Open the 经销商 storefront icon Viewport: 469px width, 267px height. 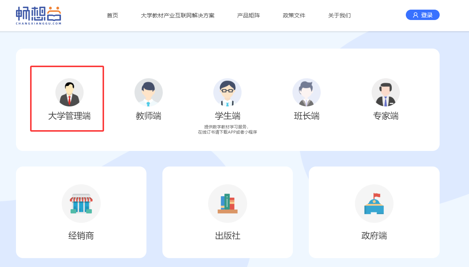[x=81, y=204]
